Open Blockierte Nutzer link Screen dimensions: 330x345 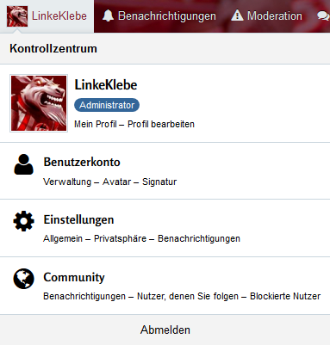285,296
